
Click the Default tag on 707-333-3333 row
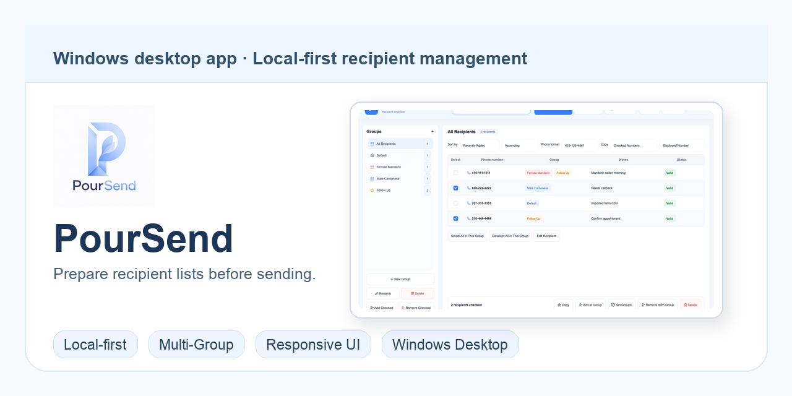(x=532, y=203)
